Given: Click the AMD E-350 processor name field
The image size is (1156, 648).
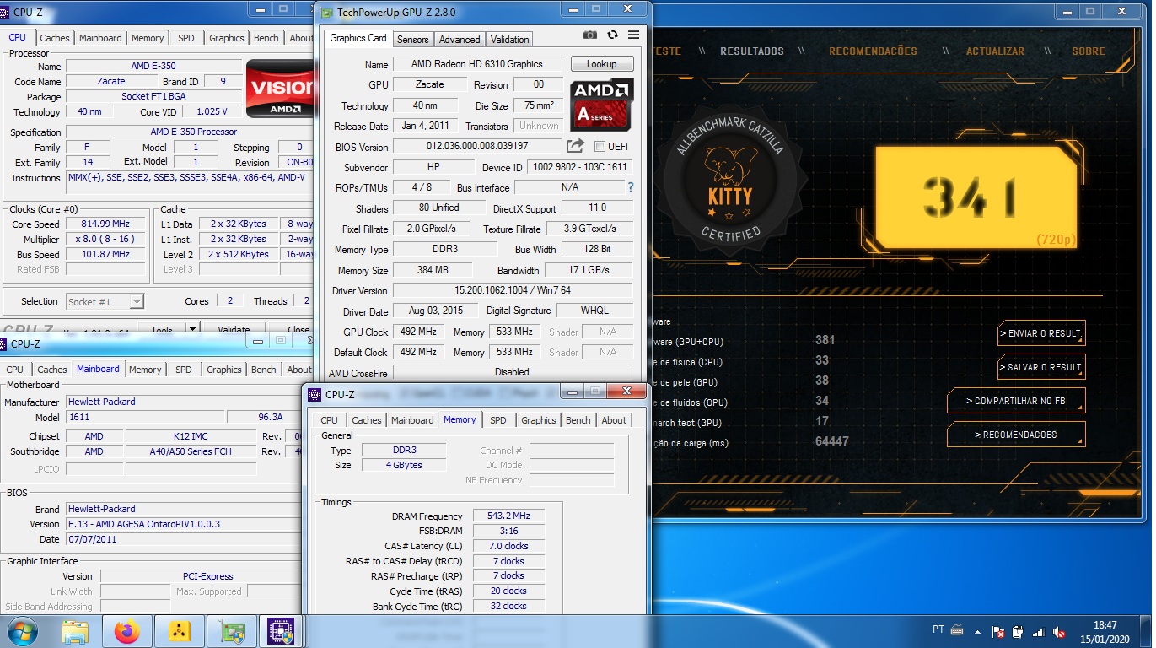Looking at the screenshot, I should click(153, 66).
